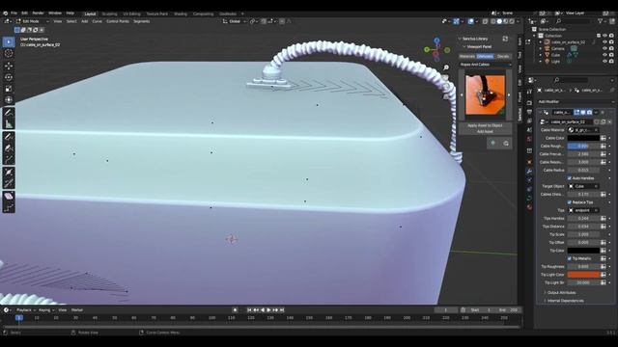Click the viewport orientation gizmo Z axis
The height and width of the screenshot is (347, 618).
[436, 40]
